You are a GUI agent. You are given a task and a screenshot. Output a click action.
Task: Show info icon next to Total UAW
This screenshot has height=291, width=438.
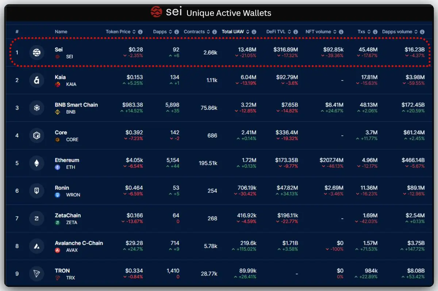pyautogui.click(x=254, y=32)
